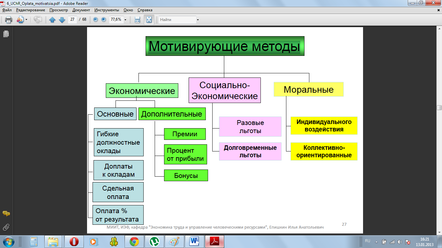442x248 pixels.
Task: Open the Справка menu
Action: point(145,10)
